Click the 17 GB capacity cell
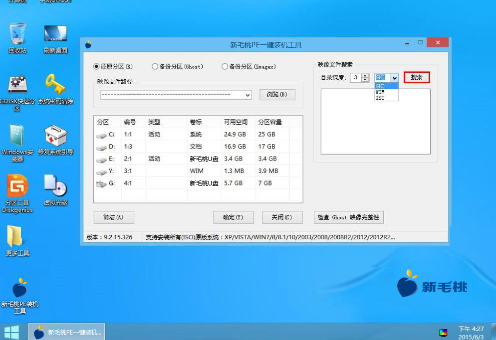This screenshot has width=496, height=340. (266, 147)
